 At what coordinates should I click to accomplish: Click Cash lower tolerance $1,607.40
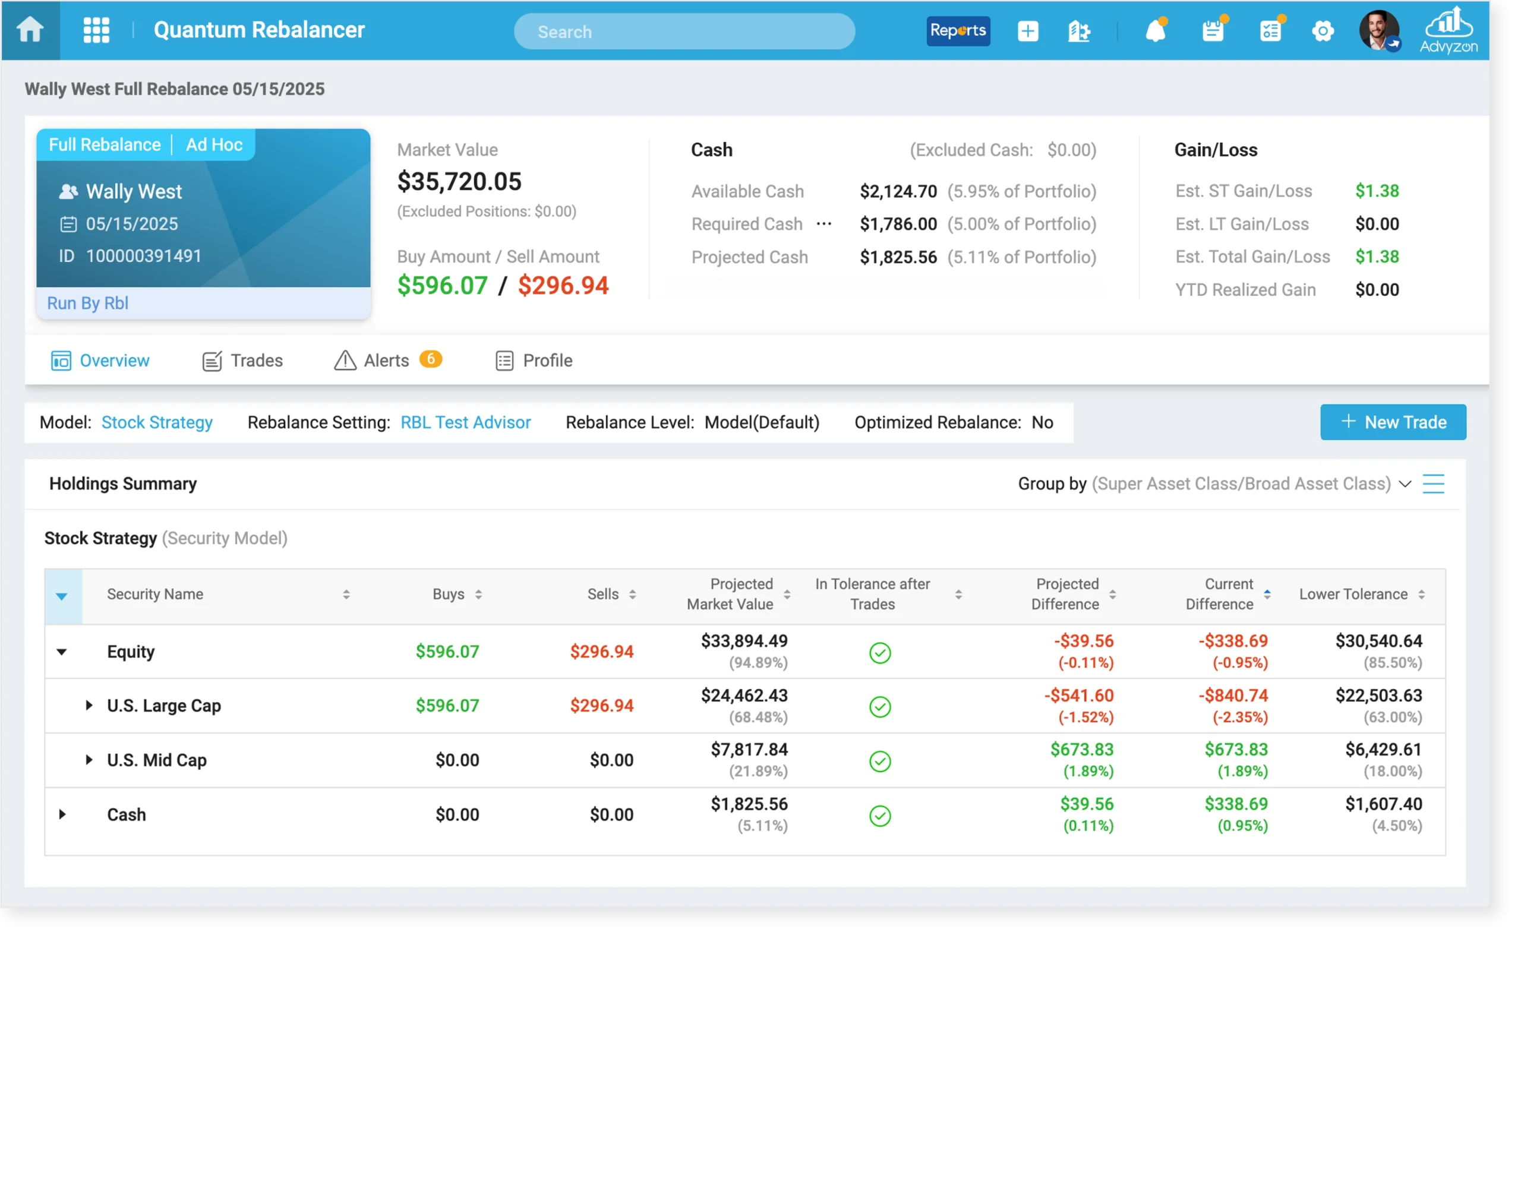click(1383, 804)
